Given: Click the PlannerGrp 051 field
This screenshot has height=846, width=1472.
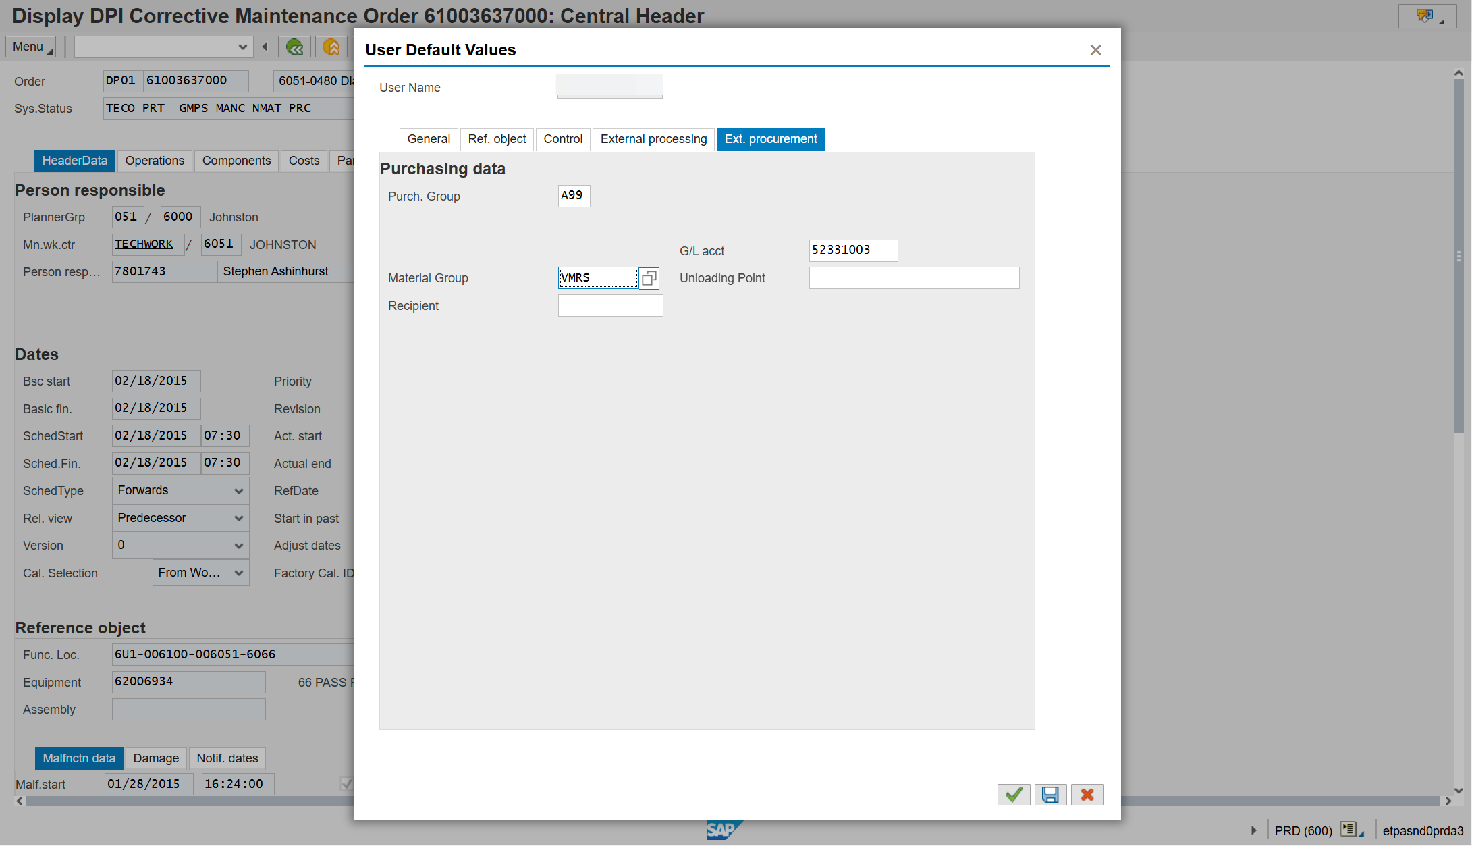Looking at the screenshot, I should coord(128,217).
